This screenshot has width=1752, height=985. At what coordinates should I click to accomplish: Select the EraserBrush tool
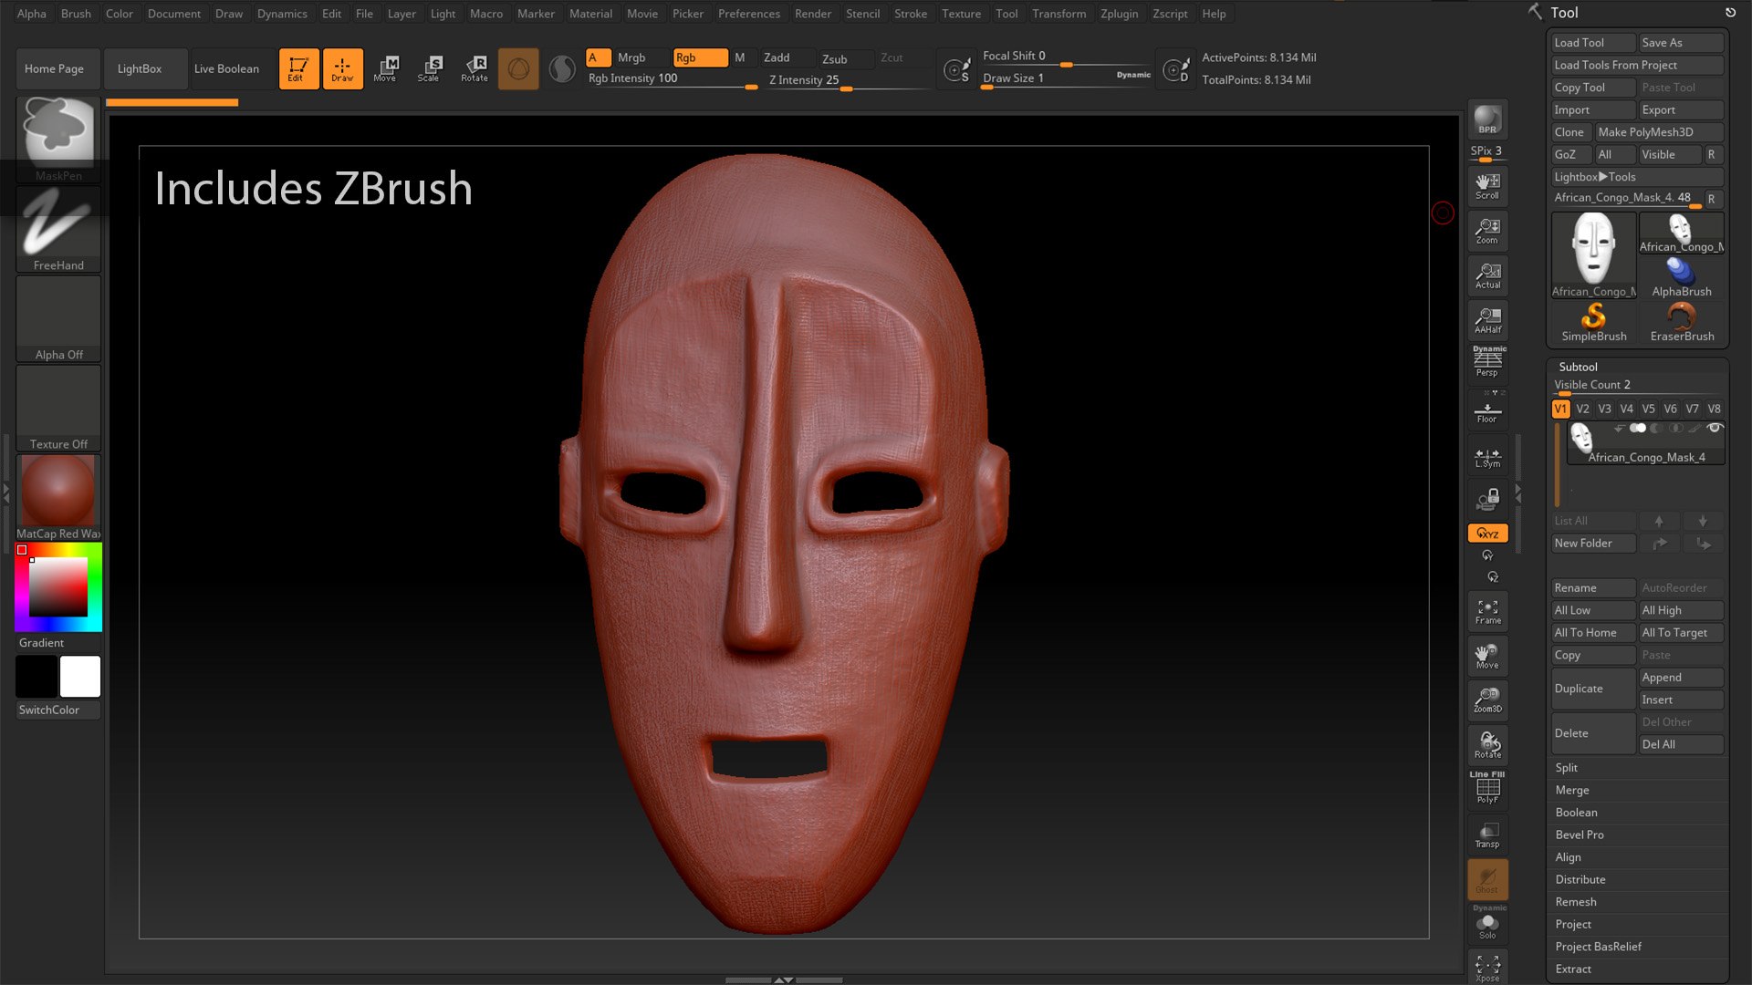click(x=1682, y=323)
